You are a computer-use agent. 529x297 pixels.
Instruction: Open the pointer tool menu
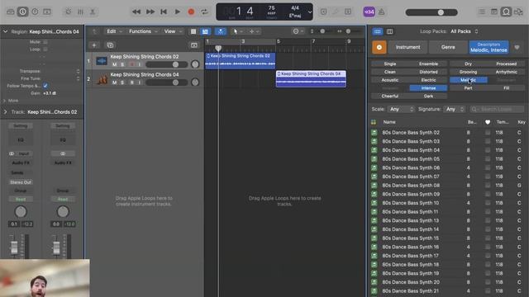click(x=237, y=31)
